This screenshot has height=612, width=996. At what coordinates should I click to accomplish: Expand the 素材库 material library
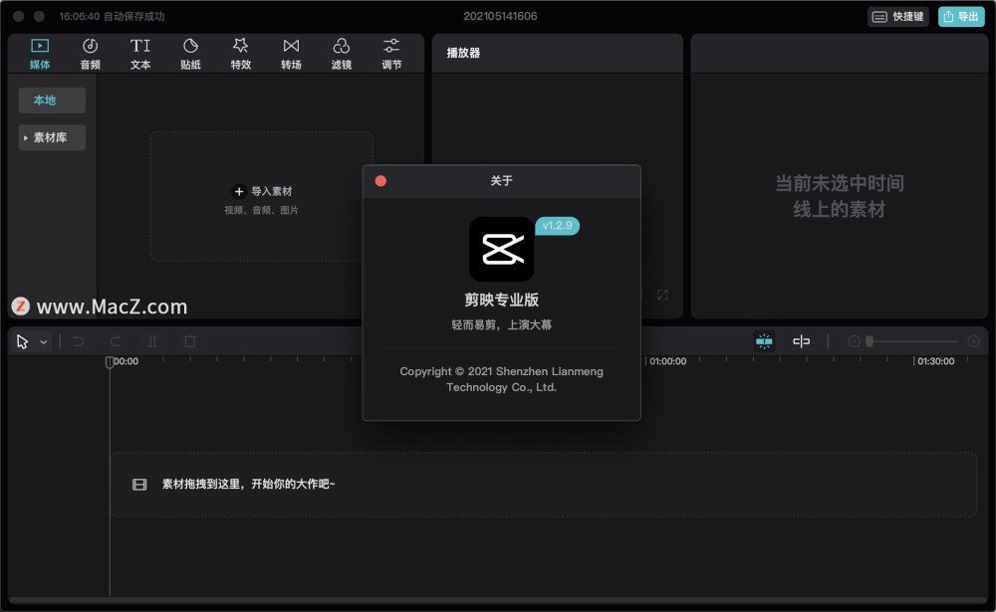(x=52, y=137)
